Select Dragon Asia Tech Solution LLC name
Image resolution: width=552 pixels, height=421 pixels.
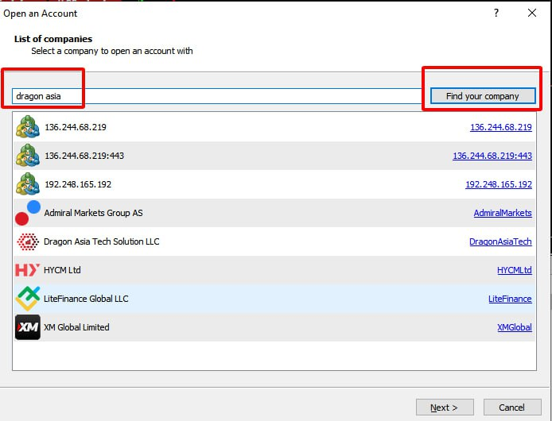(x=101, y=241)
